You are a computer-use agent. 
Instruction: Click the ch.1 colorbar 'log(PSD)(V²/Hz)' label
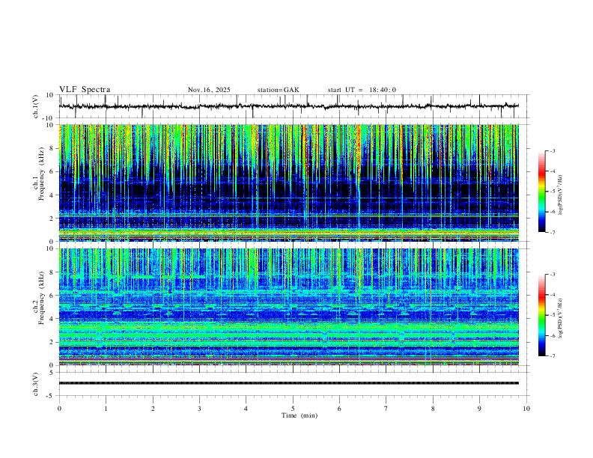(x=561, y=195)
